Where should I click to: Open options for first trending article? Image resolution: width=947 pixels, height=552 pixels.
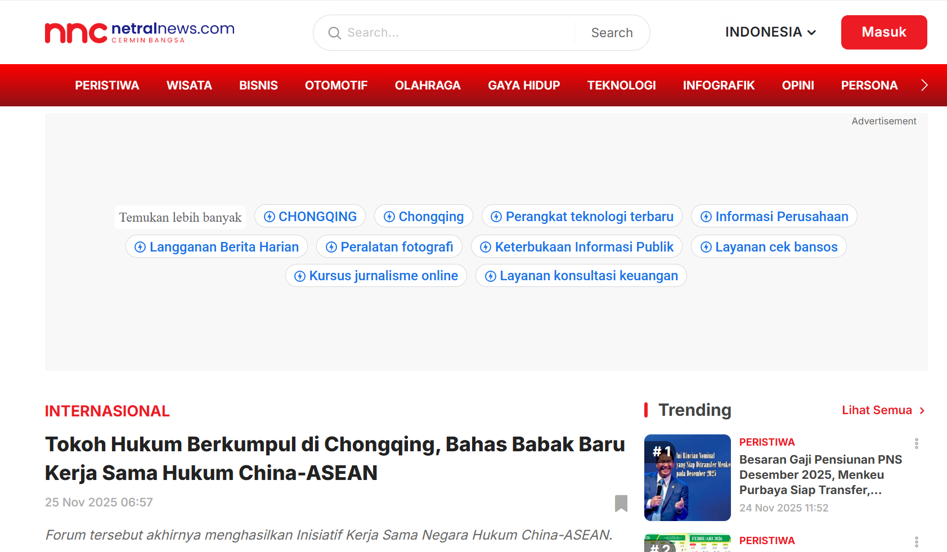(x=916, y=443)
